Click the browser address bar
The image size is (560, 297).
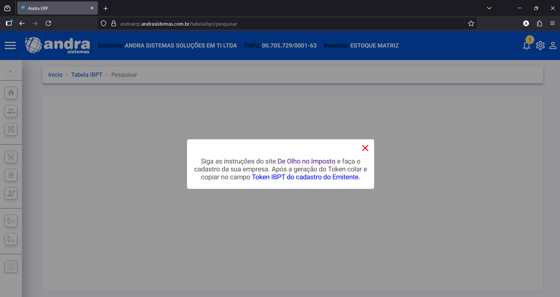pos(263,24)
